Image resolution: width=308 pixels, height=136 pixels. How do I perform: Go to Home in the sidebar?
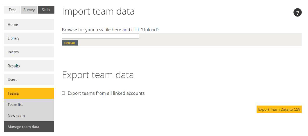(29, 24)
